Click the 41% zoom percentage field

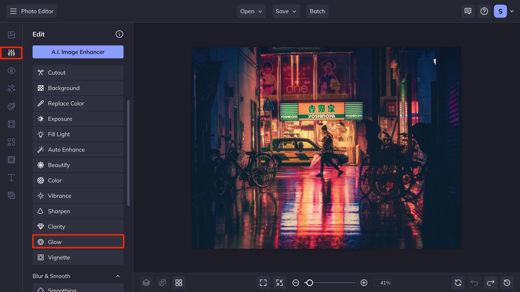pyautogui.click(x=383, y=283)
